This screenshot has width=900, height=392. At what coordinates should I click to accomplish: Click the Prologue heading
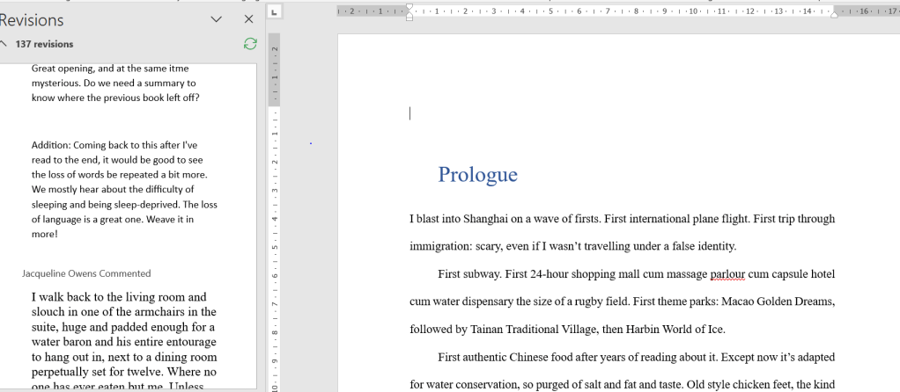click(x=477, y=175)
